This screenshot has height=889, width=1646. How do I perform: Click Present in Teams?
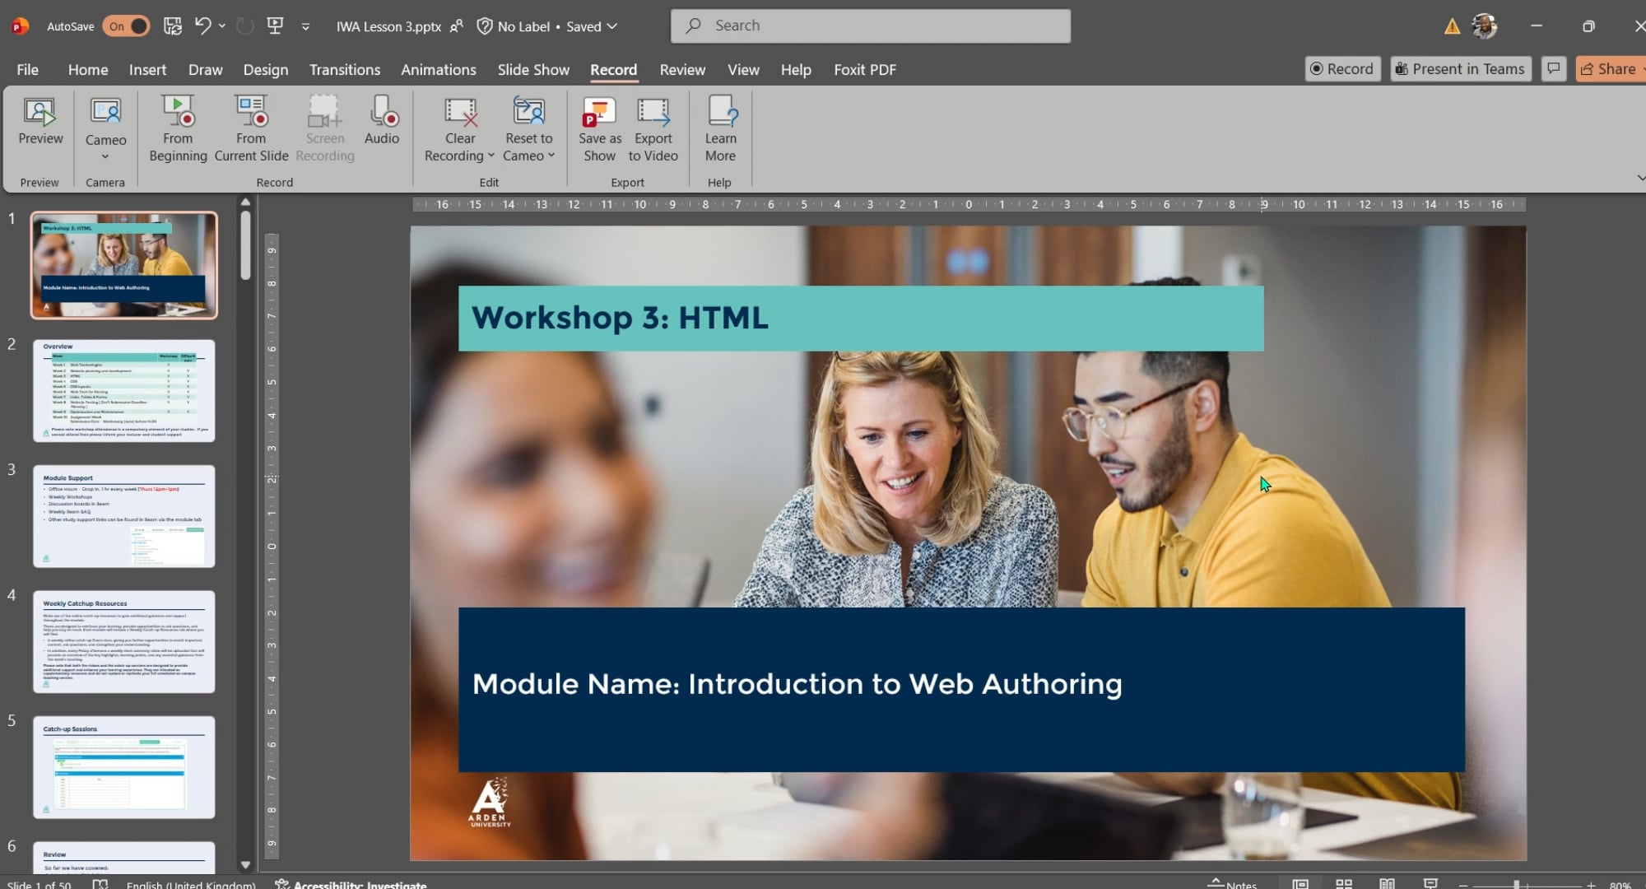click(1459, 69)
